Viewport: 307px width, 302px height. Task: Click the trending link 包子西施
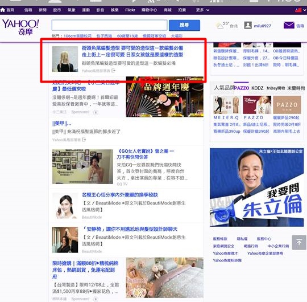pos(104,36)
